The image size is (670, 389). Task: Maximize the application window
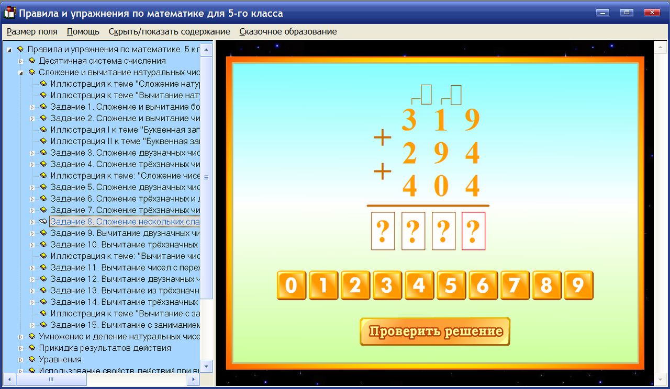tap(627, 13)
